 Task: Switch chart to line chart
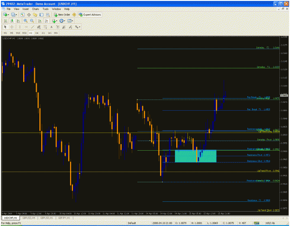(x=18, y=21)
